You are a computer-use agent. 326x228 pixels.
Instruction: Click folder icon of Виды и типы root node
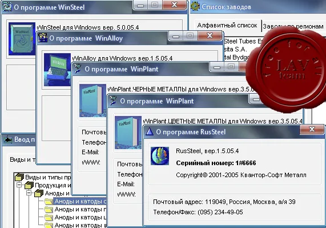(19, 177)
